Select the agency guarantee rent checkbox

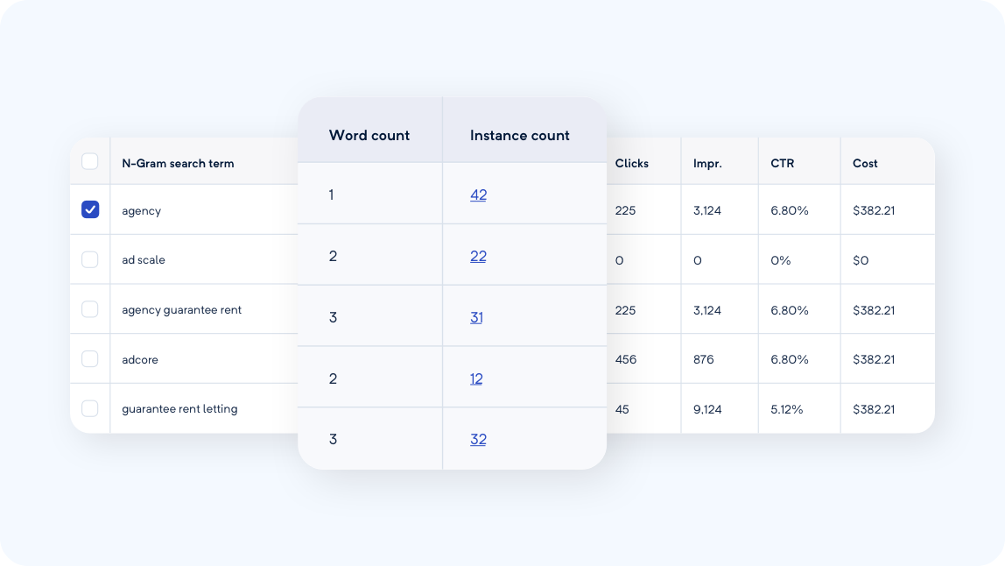pos(90,309)
